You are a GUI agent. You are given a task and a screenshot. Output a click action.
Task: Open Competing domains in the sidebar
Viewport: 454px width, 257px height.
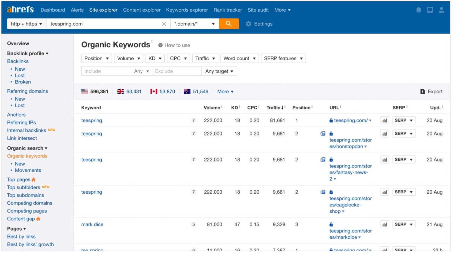point(30,204)
